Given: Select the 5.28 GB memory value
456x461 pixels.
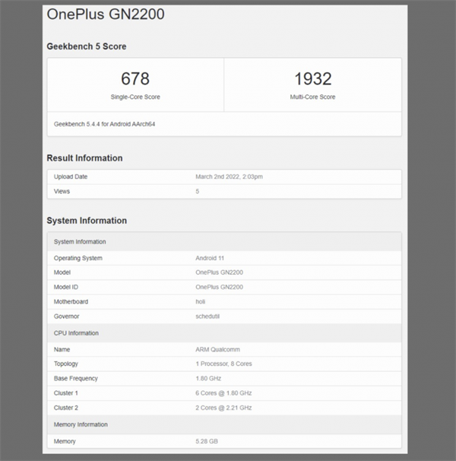Looking at the screenshot, I should [207, 441].
